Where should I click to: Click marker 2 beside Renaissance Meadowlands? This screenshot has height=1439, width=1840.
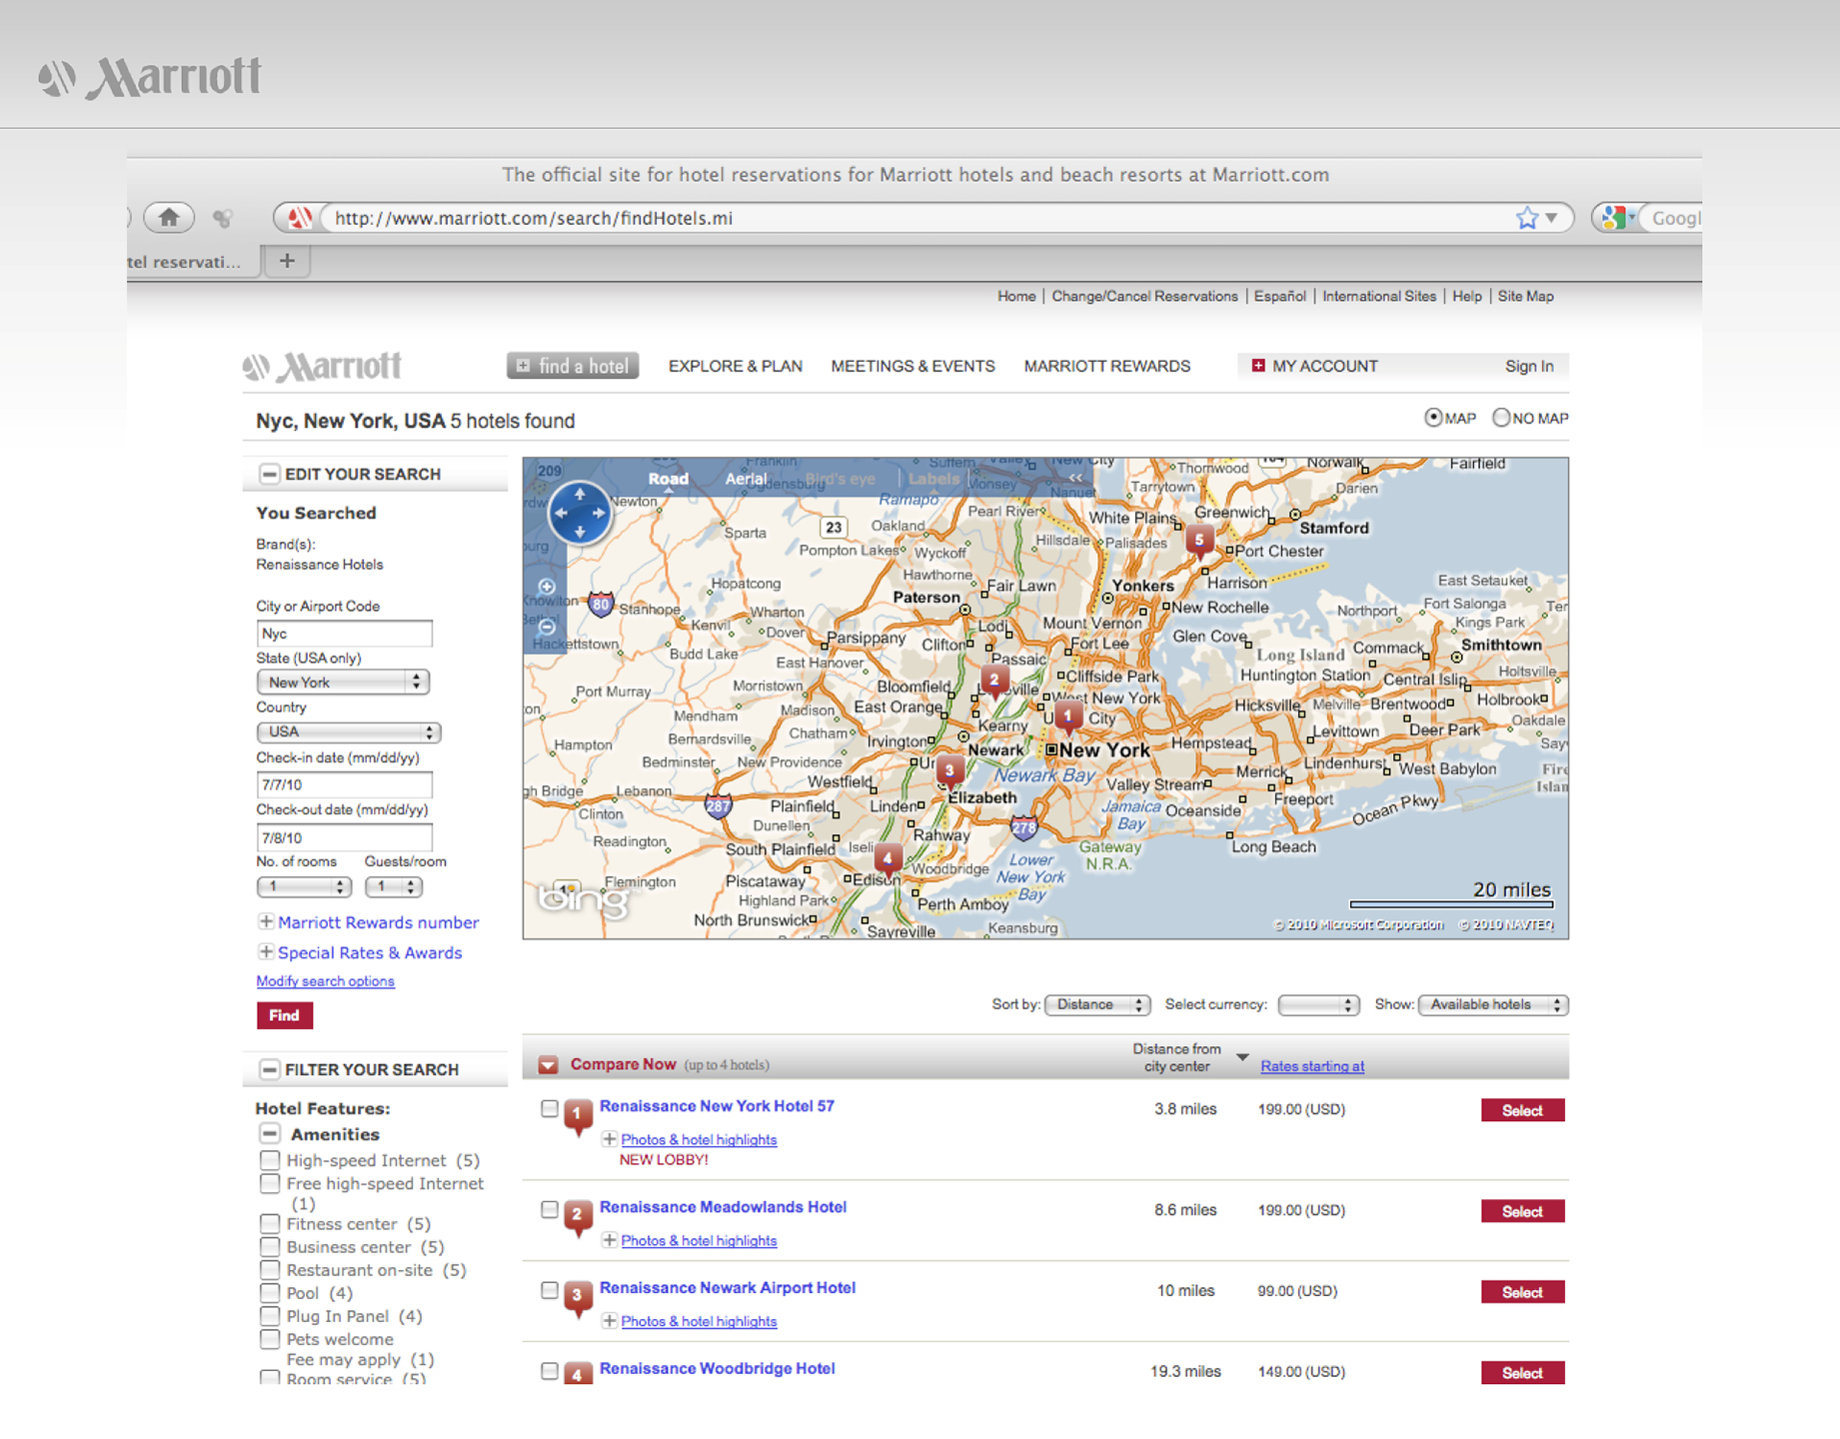(578, 1216)
